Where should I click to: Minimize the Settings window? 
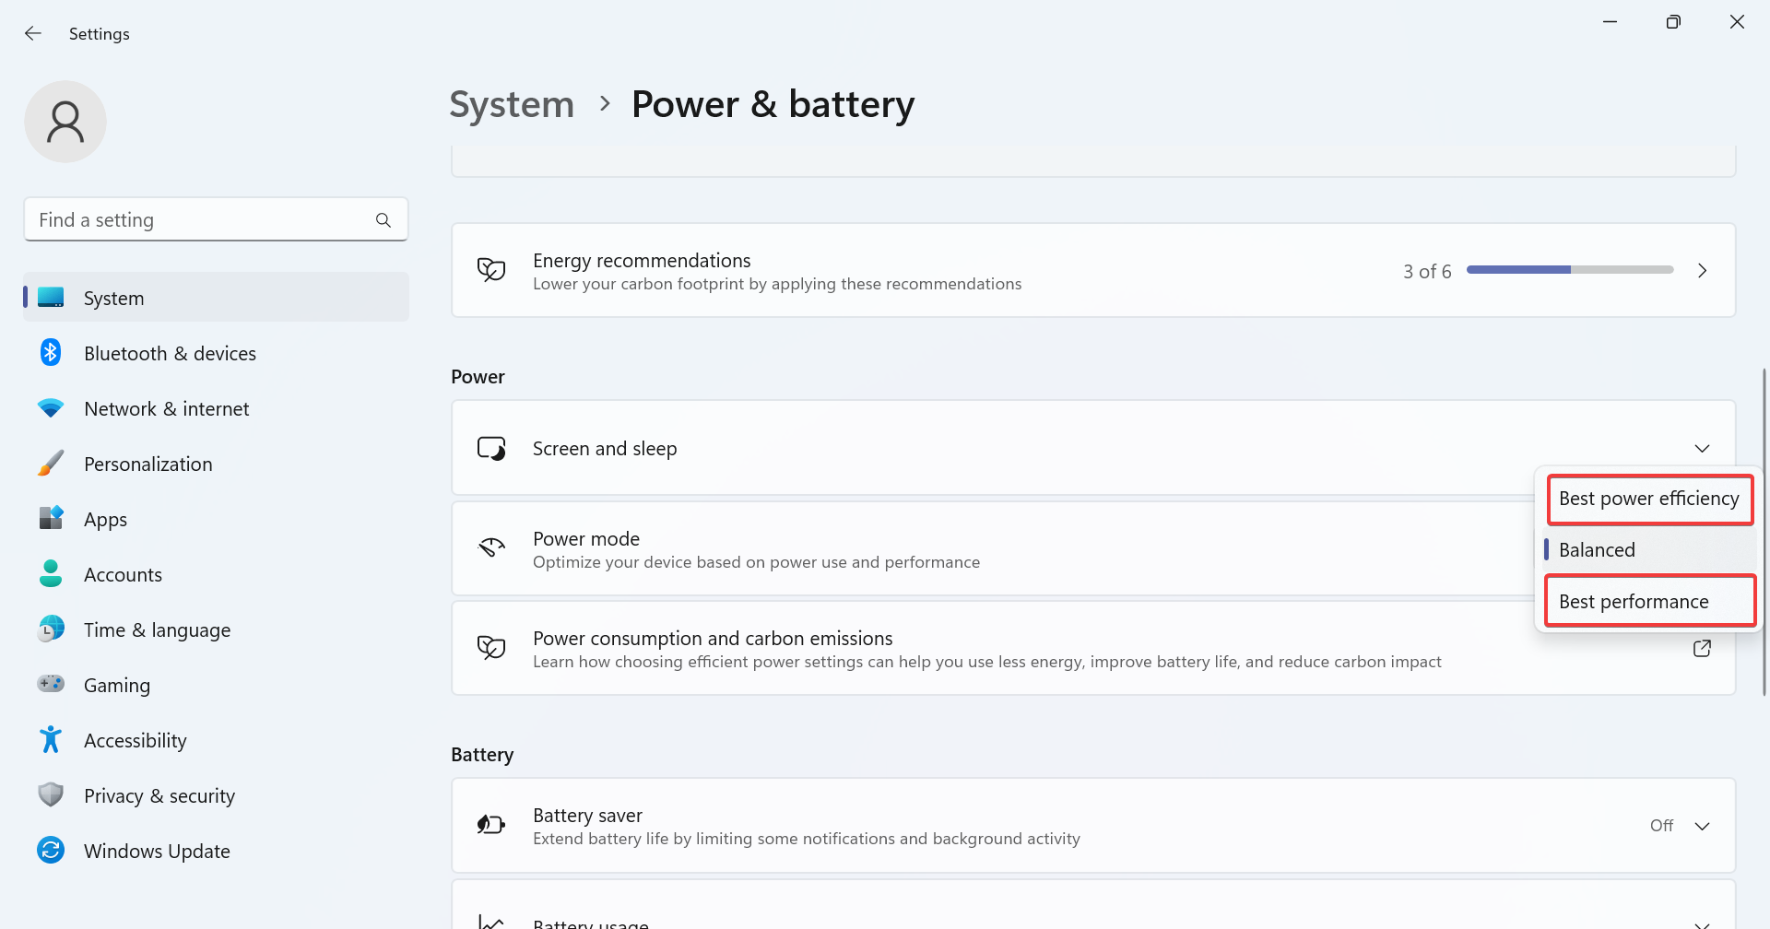[x=1610, y=22]
